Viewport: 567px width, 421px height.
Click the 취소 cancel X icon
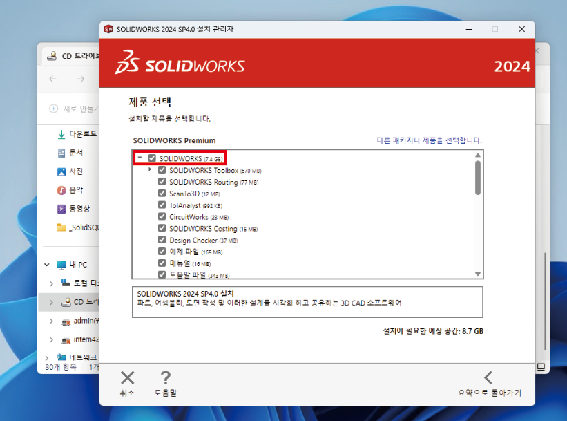127,378
